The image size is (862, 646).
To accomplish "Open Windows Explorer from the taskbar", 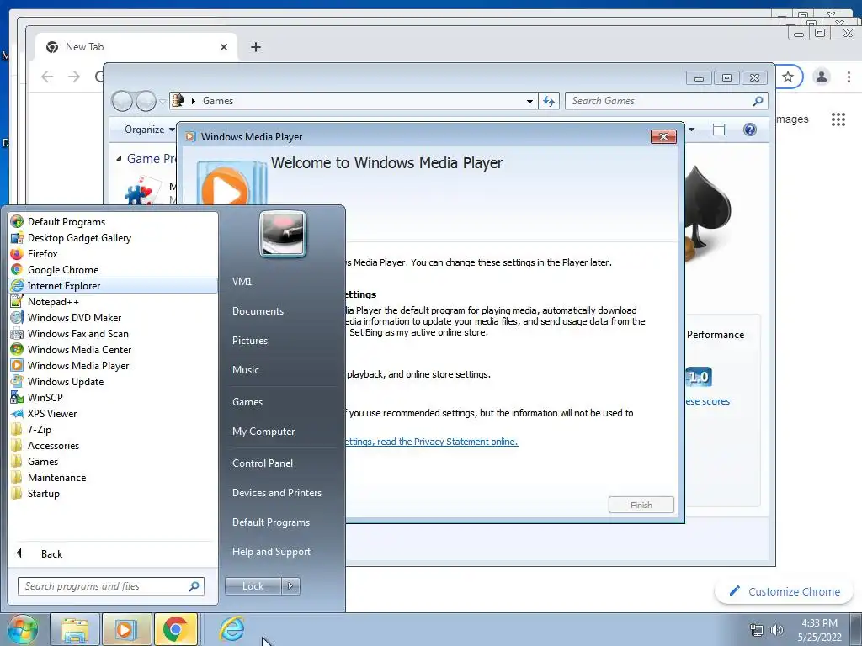I will coord(75,629).
